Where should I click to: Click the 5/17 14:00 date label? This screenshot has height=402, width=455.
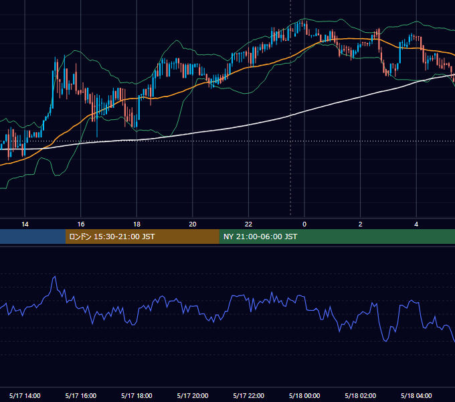pos(25,395)
